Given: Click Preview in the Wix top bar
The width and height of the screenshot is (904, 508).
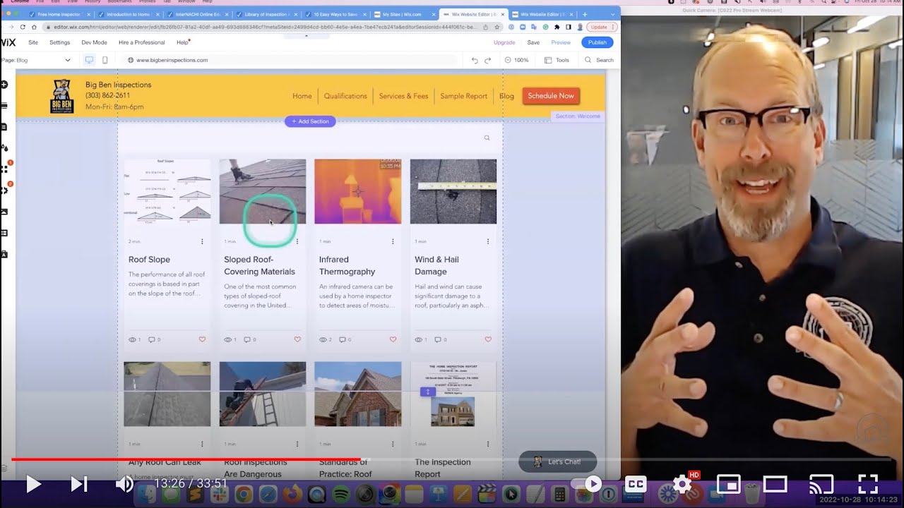Looking at the screenshot, I should click(x=561, y=42).
